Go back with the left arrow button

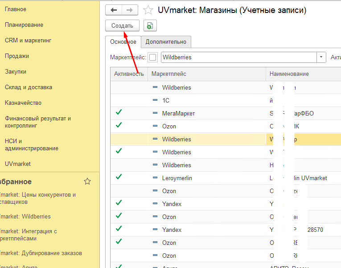click(x=114, y=10)
